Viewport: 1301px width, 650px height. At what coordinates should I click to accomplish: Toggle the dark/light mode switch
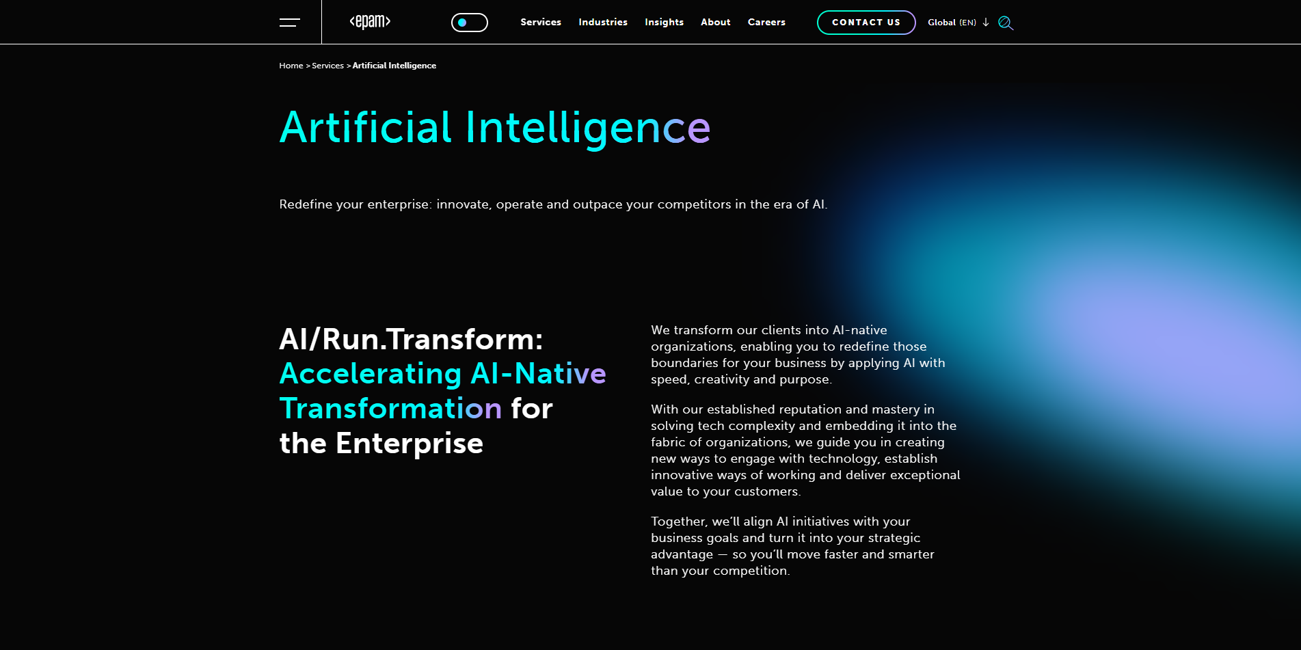(470, 23)
